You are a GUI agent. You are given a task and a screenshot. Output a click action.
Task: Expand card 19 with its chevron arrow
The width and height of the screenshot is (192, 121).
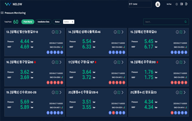coord(60,92)
